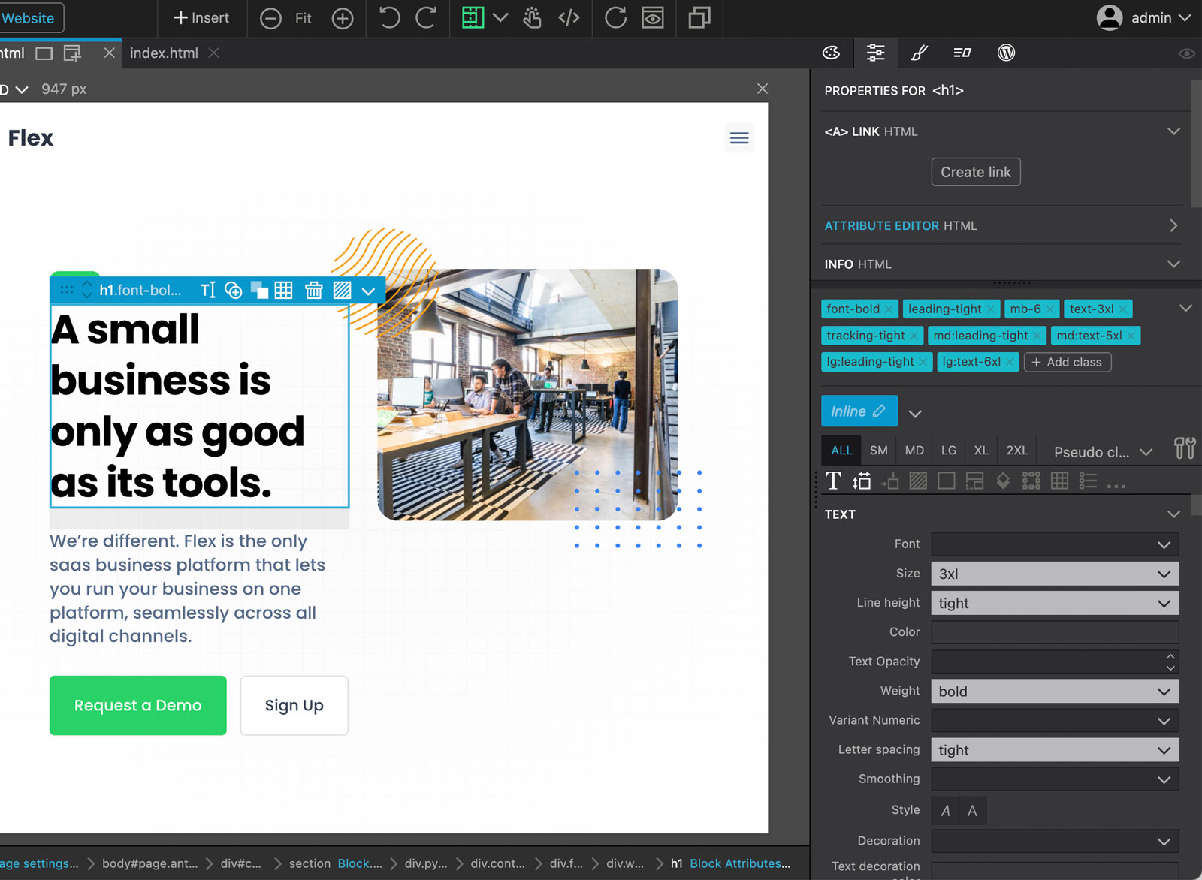The width and height of the screenshot is (1202, 880).
Task: Click the undo arrow in top toolbar
Action: pyautogui.click(x=389, y=18)
